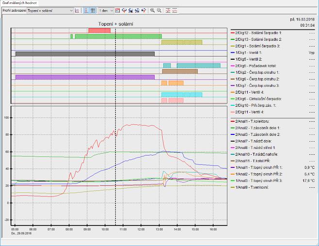Click the 12:00 label on the time axis
Screen dimensions: 319x246
141,230
